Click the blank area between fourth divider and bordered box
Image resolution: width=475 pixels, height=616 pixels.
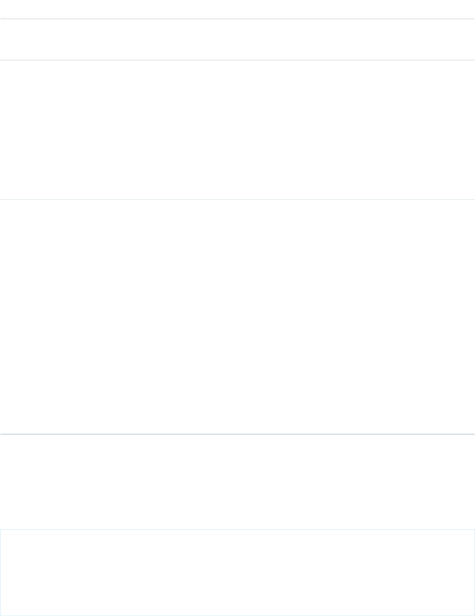point(237,481)
